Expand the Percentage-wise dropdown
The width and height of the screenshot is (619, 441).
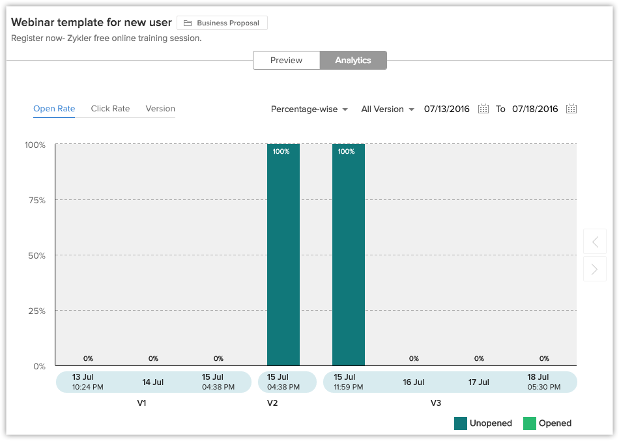tap(309, 109)
